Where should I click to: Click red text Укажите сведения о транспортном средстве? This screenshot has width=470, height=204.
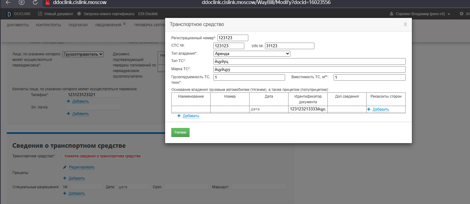pos(102,156)
